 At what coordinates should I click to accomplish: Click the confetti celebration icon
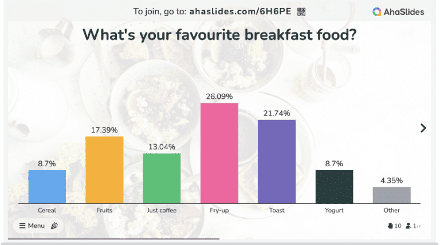tap(54, 226)
